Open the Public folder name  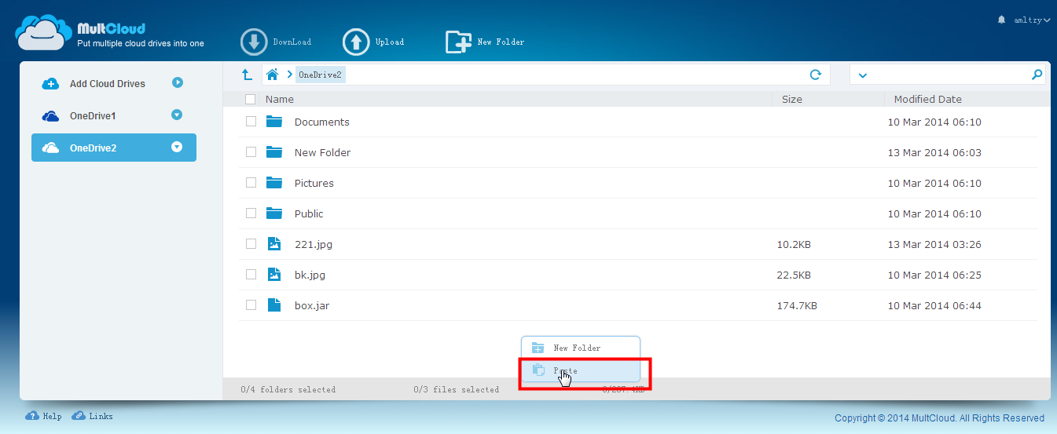click(309, 213)
